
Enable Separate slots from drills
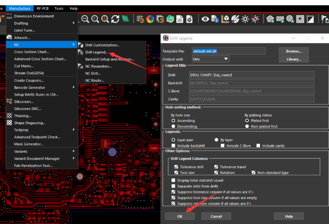pos(173,186)
